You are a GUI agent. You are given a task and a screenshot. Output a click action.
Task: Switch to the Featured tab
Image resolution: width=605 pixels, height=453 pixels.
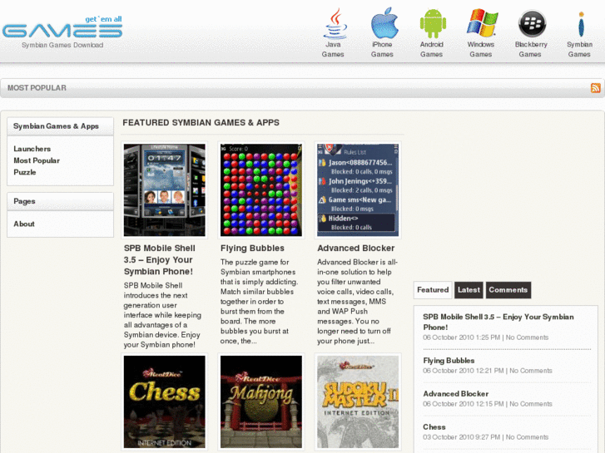pyautogui.click(x=433, y=290)
